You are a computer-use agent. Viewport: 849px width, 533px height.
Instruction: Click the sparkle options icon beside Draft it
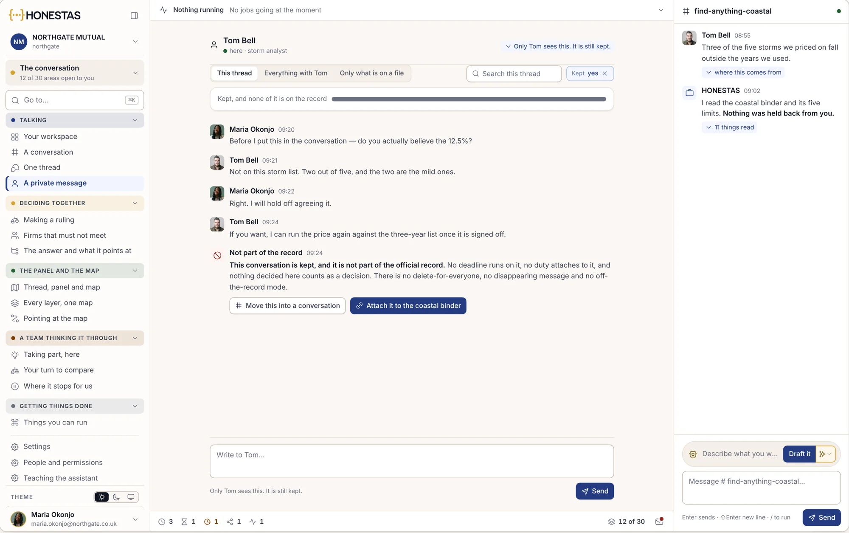tap(825, 454)
